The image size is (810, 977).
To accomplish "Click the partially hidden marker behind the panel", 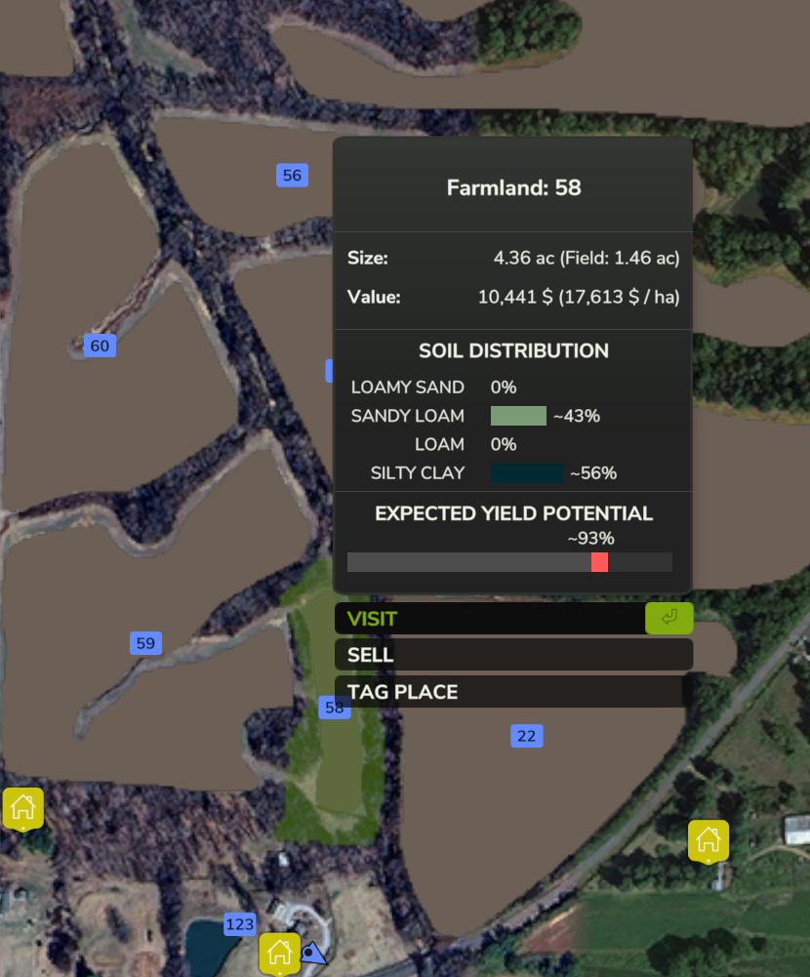I will [x=329, y=370].
